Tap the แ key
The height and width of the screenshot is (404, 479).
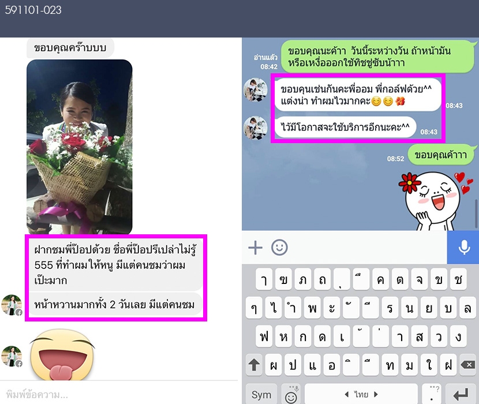click(313, 365)
